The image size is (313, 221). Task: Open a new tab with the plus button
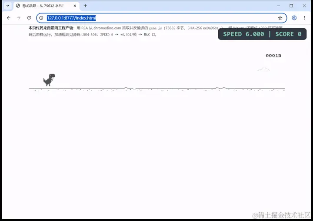85,6
